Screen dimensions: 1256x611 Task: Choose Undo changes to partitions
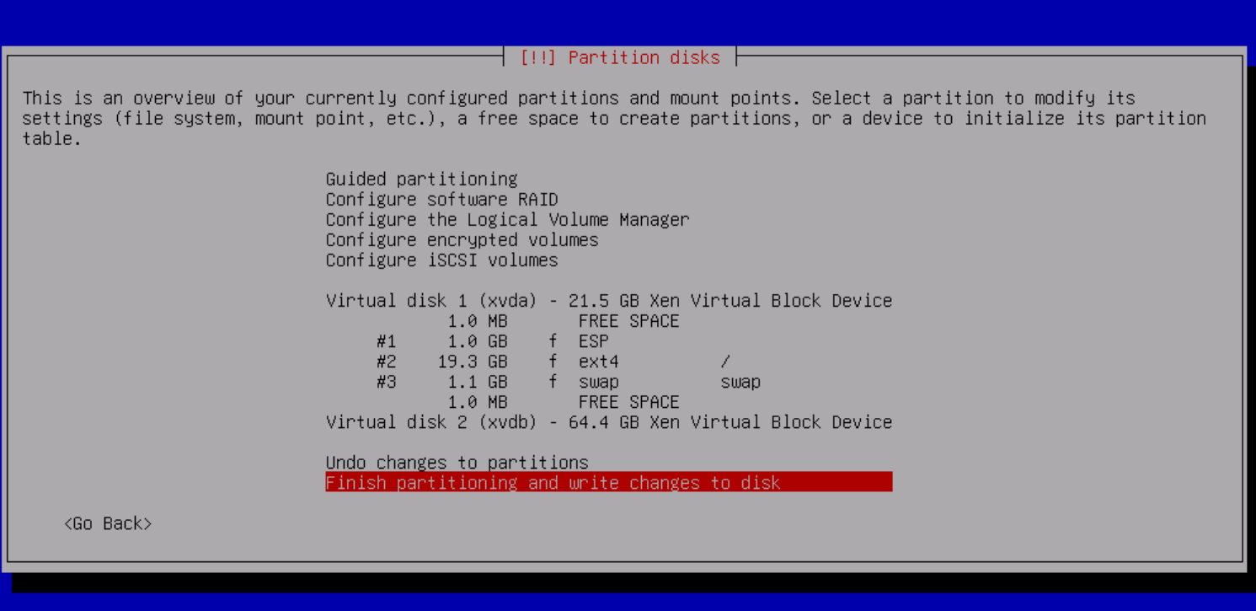[x=457, y=463]
